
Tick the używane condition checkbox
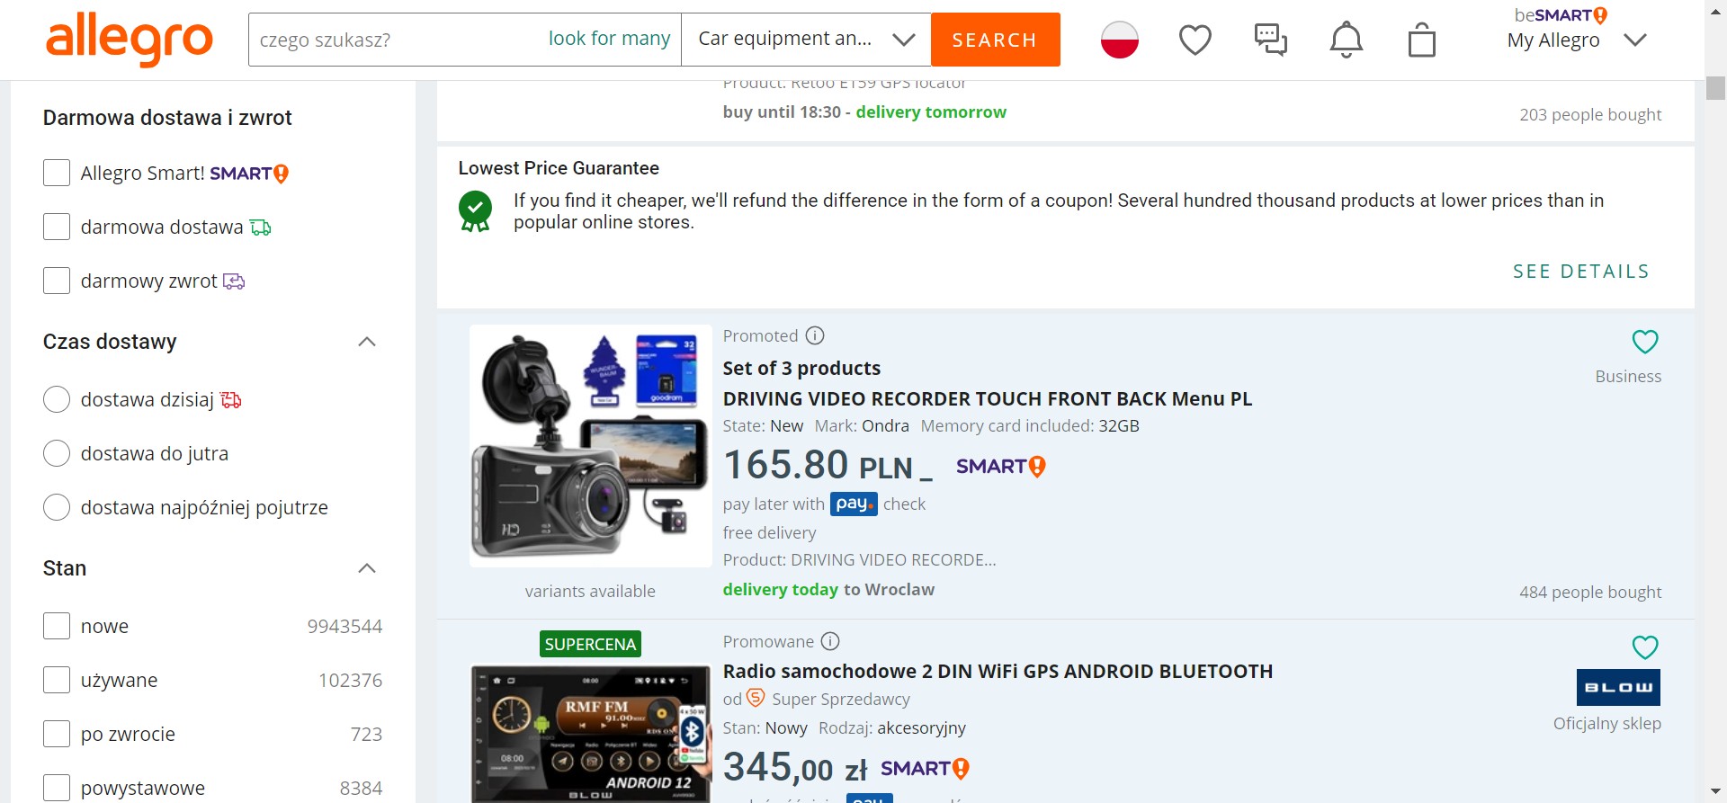pyautogui.click(x=57, y=680)
